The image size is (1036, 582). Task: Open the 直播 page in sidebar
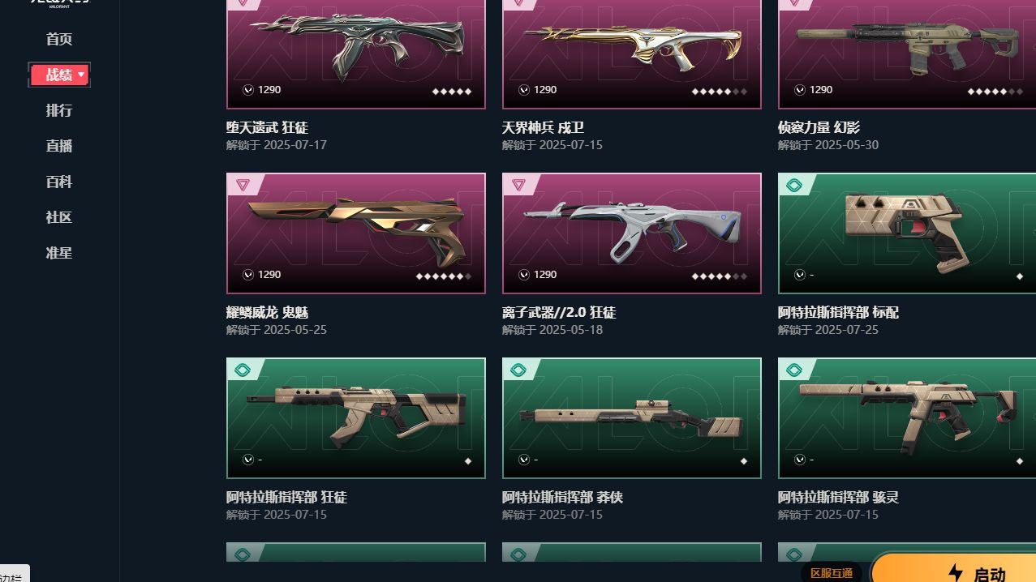(x=59, y=146)
